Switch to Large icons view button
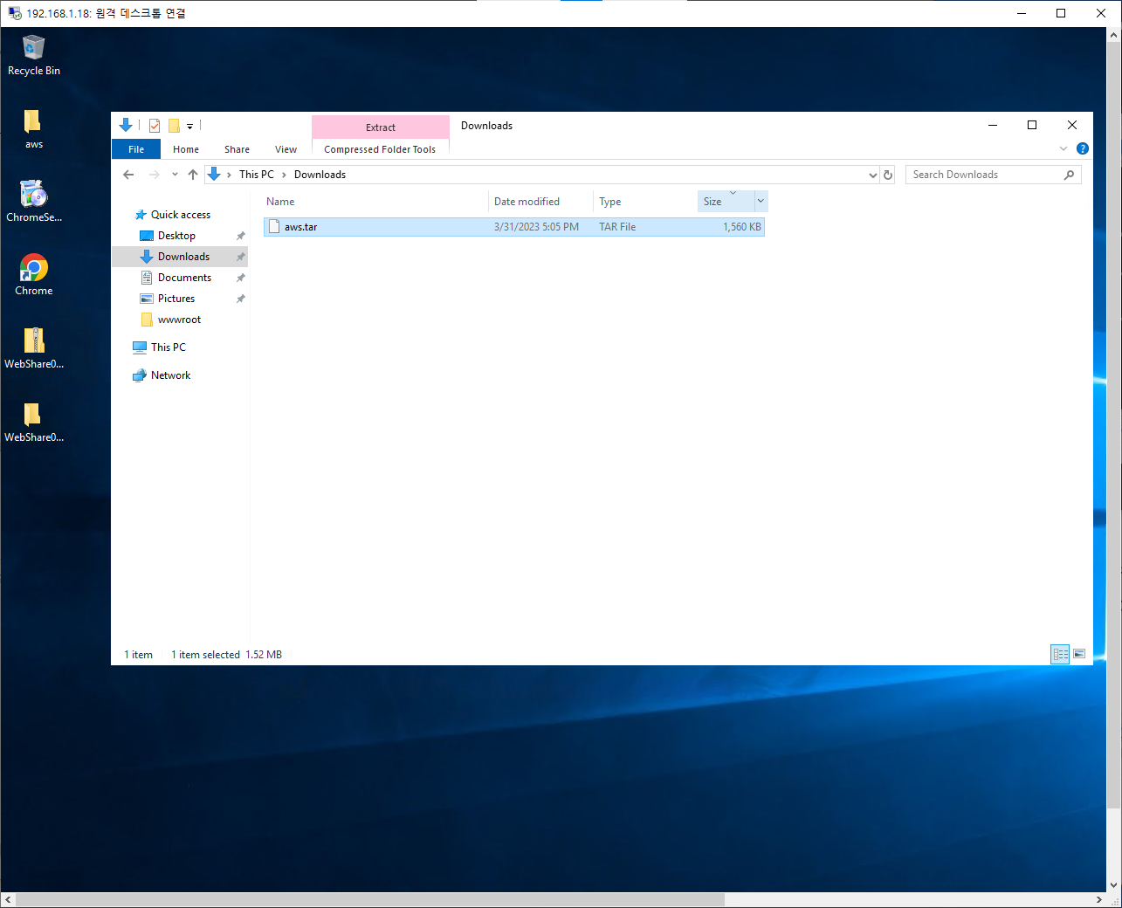This screenshot has height=908, width=1122. pos(1079,654)
